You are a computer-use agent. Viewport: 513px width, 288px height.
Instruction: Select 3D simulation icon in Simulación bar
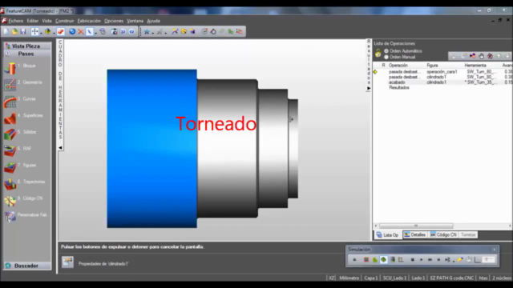383,260
